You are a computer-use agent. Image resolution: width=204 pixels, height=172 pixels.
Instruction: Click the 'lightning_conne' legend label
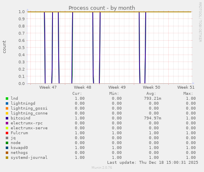coord(29,113)
